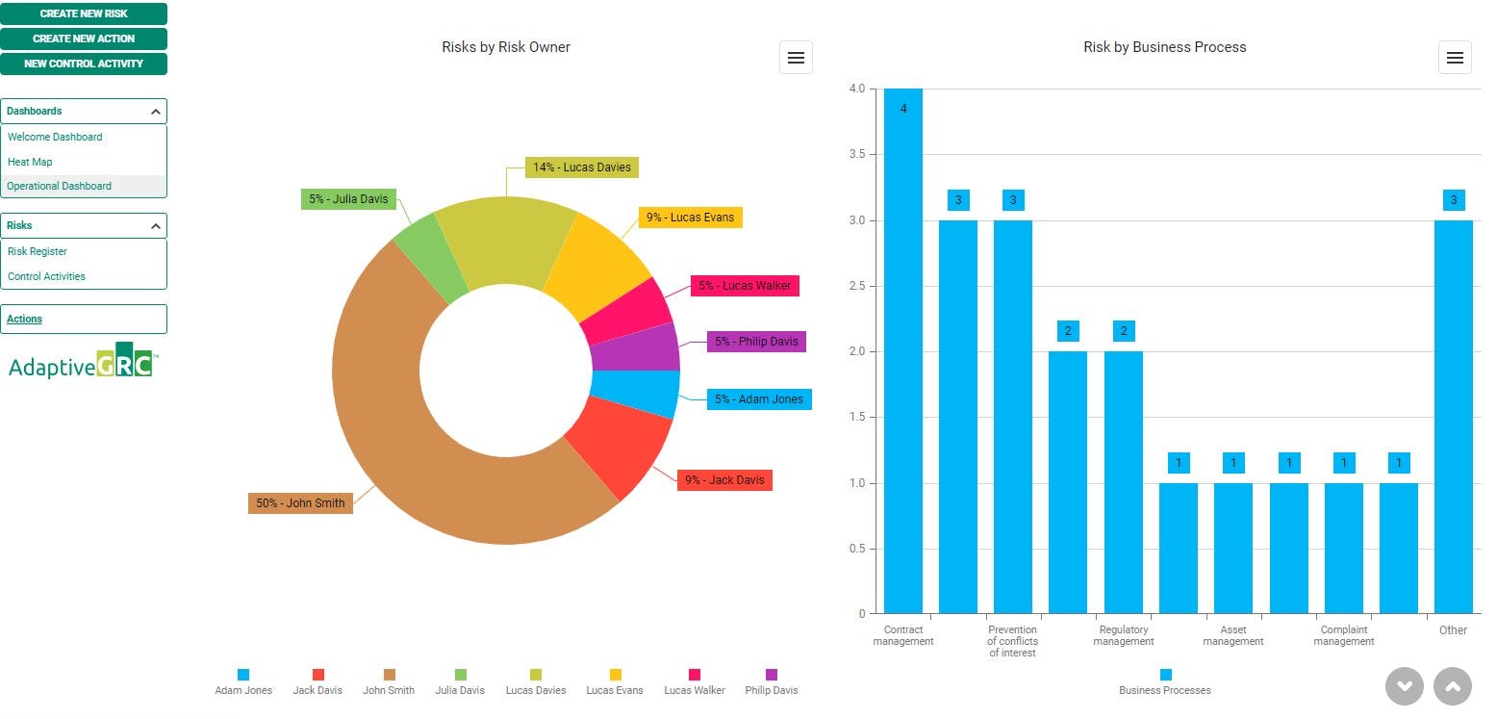This screenshot has height=719, width=1497.
Task: Collapse the Dashboards section
Action: coord(156,112)
